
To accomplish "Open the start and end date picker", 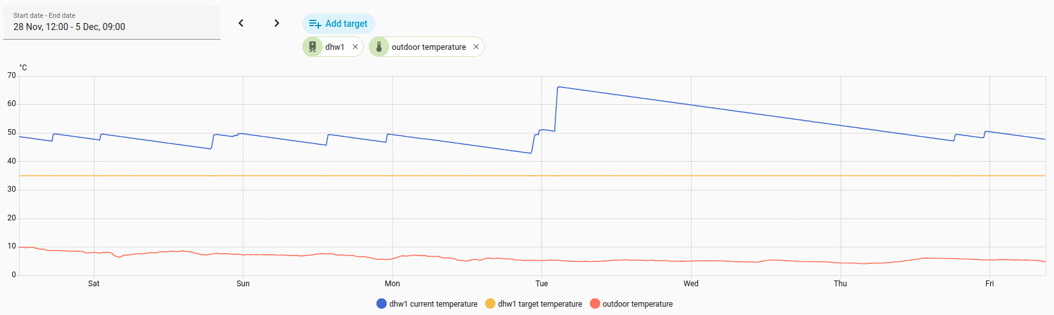I will point(112,22).
